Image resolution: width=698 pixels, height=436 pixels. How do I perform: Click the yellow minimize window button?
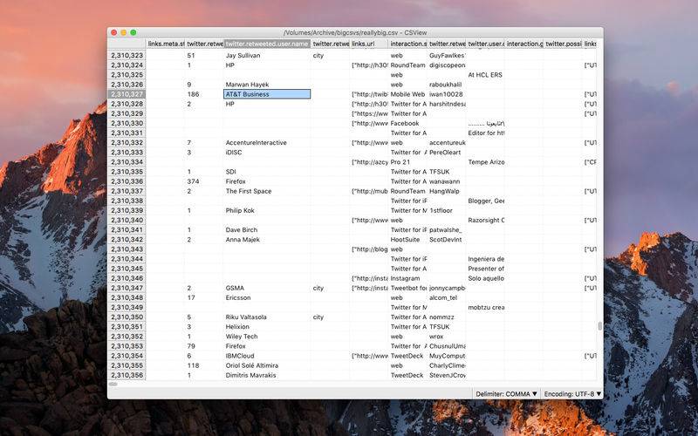[x=124, y=32]
